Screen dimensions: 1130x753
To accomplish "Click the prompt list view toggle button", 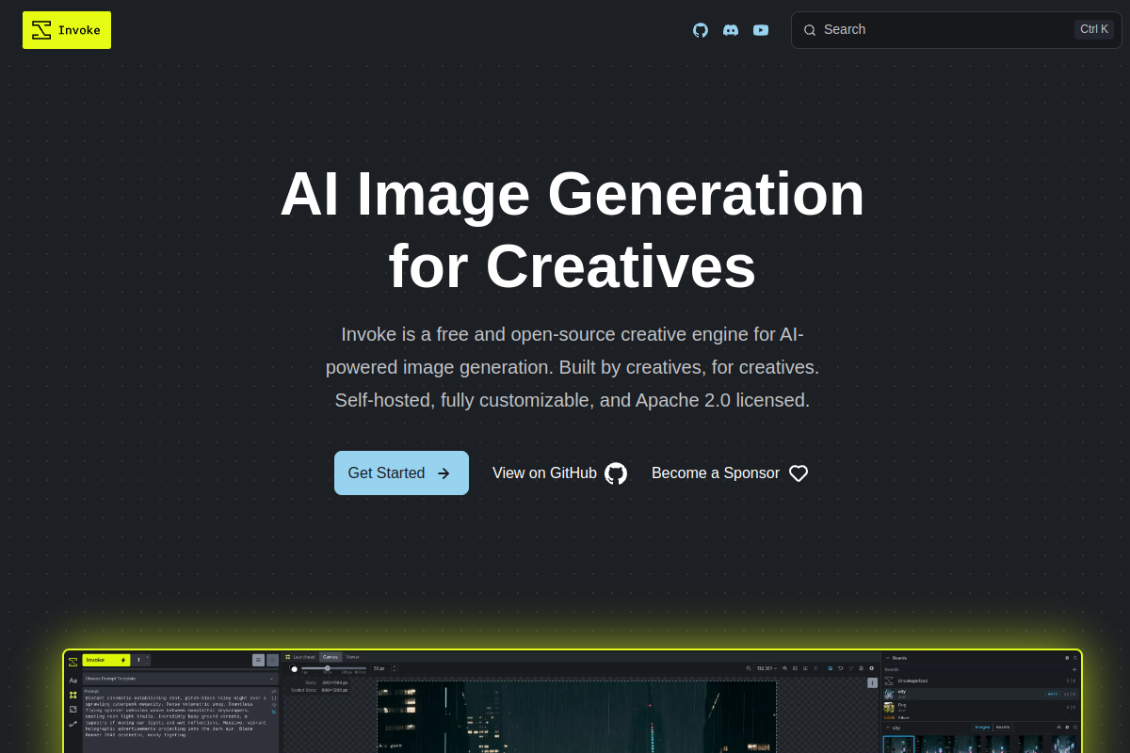I will (258, 660).
